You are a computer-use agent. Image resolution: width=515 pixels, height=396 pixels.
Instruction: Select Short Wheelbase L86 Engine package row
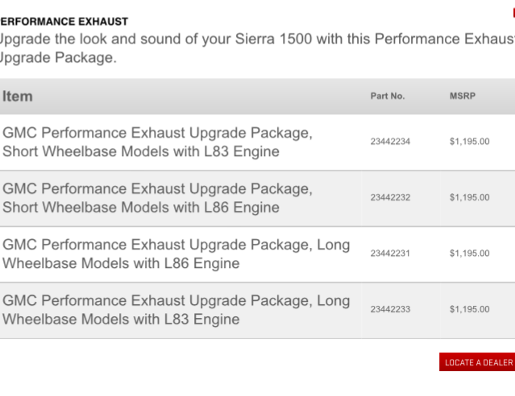258,198
